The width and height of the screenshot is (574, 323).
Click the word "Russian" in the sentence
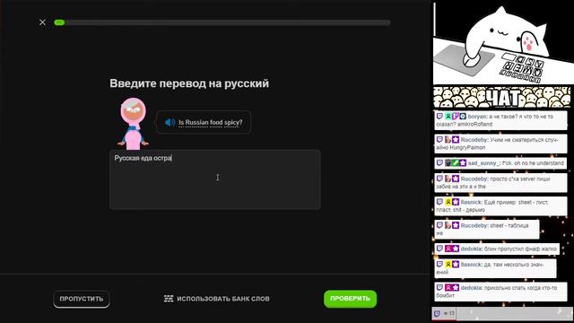click(x=196, y=122)
